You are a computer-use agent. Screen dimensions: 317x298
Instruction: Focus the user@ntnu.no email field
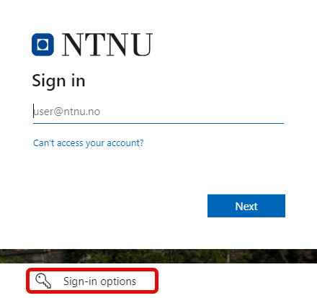click(158, 112)
